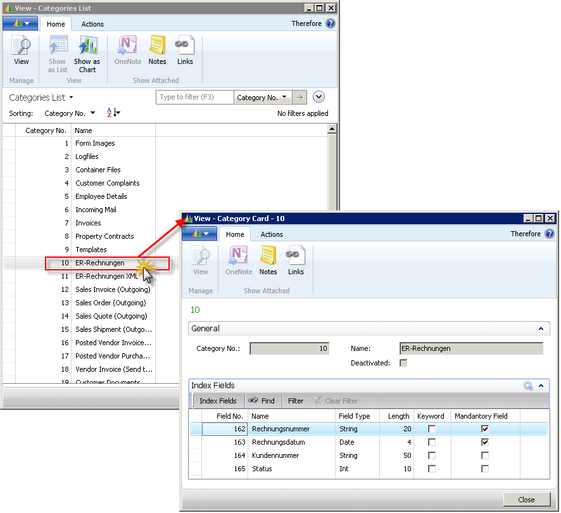The width and height of the screenshot is (561, 513).
Task: Switch to Actions tab in Categories List
Action: [x=92, y=24]
